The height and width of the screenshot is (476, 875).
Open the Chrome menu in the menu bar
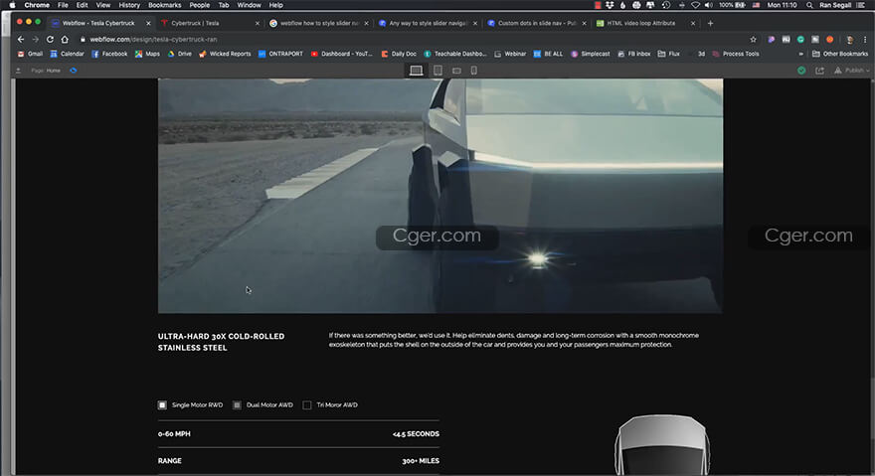pos(37,5)
